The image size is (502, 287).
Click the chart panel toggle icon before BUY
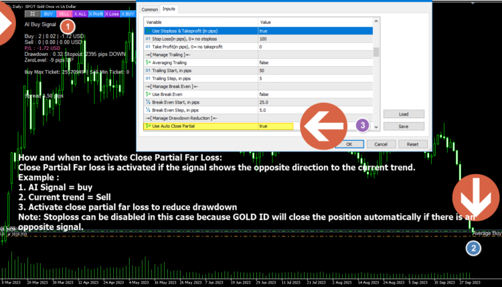click(31, 13)
